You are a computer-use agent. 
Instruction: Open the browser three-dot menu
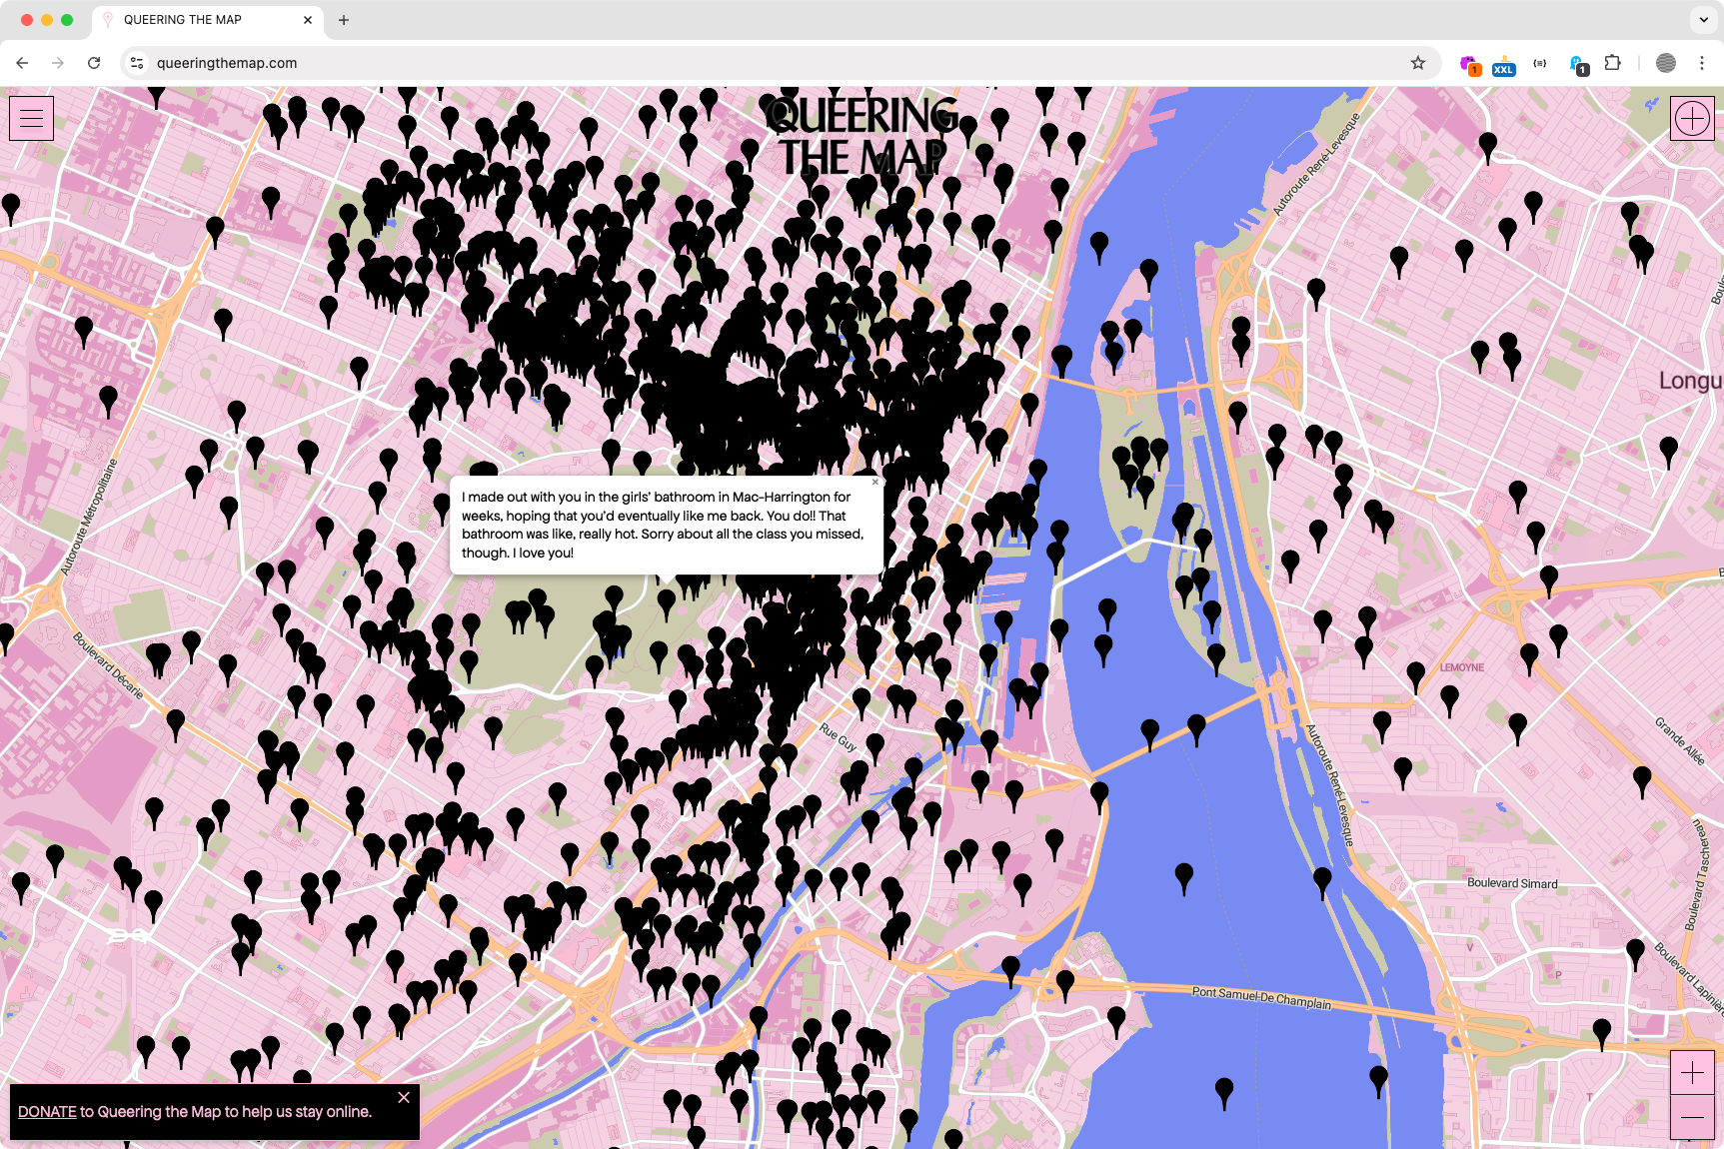tap(1702, 63)
